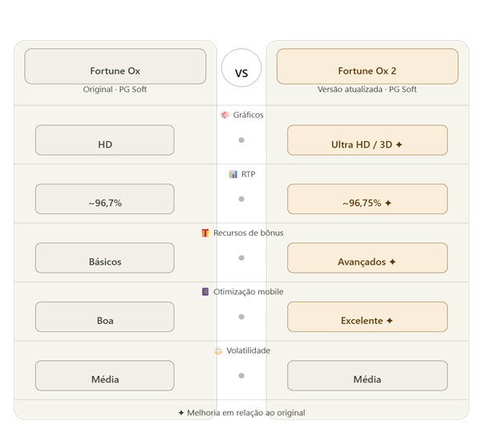Click the ~96,75% RTP value box
The image size is (483, 433).
tap(367, 199)
